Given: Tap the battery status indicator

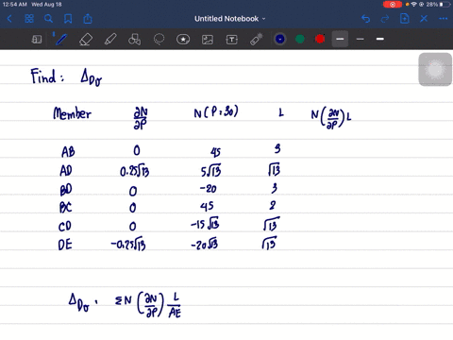Looking at the screenshot, I should (x=445, y=5).
